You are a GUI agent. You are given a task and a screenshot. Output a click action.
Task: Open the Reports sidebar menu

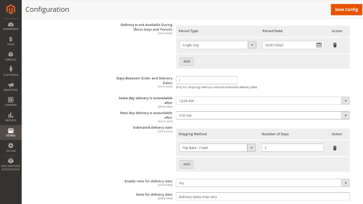point(11,117)
